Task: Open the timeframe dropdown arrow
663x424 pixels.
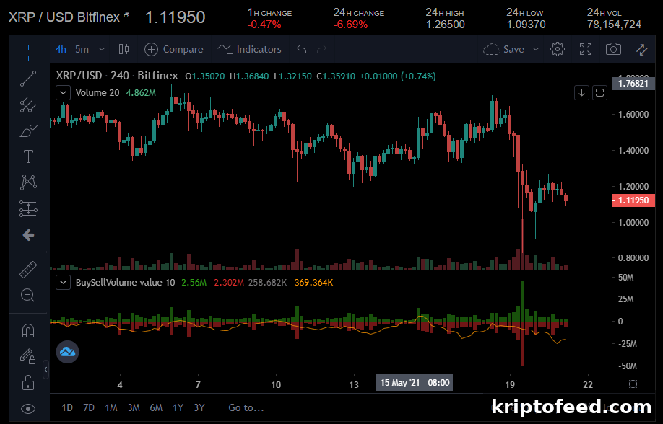Action: coord(102,50)
